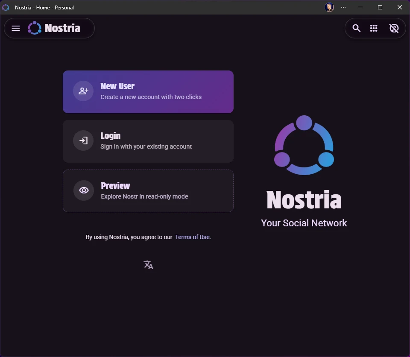Screen dimensions: 410x357
Task: Click the profile avatar in the title bar
Action: pyautogui.click(x=329, y=7)
